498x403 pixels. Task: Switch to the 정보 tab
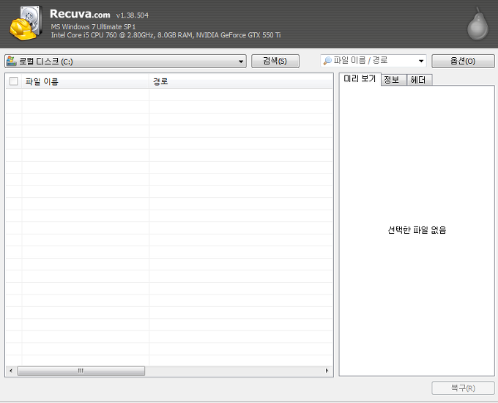click(393, 80)
